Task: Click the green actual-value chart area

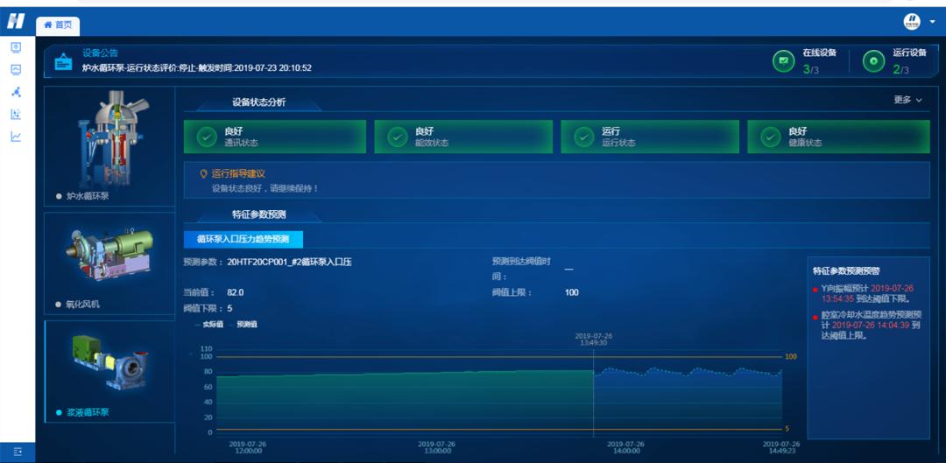Action: click(404, 403)
